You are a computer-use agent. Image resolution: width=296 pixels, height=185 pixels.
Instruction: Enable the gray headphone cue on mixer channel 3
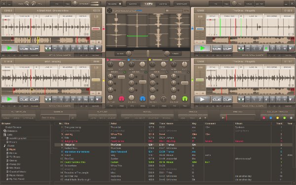163,99
